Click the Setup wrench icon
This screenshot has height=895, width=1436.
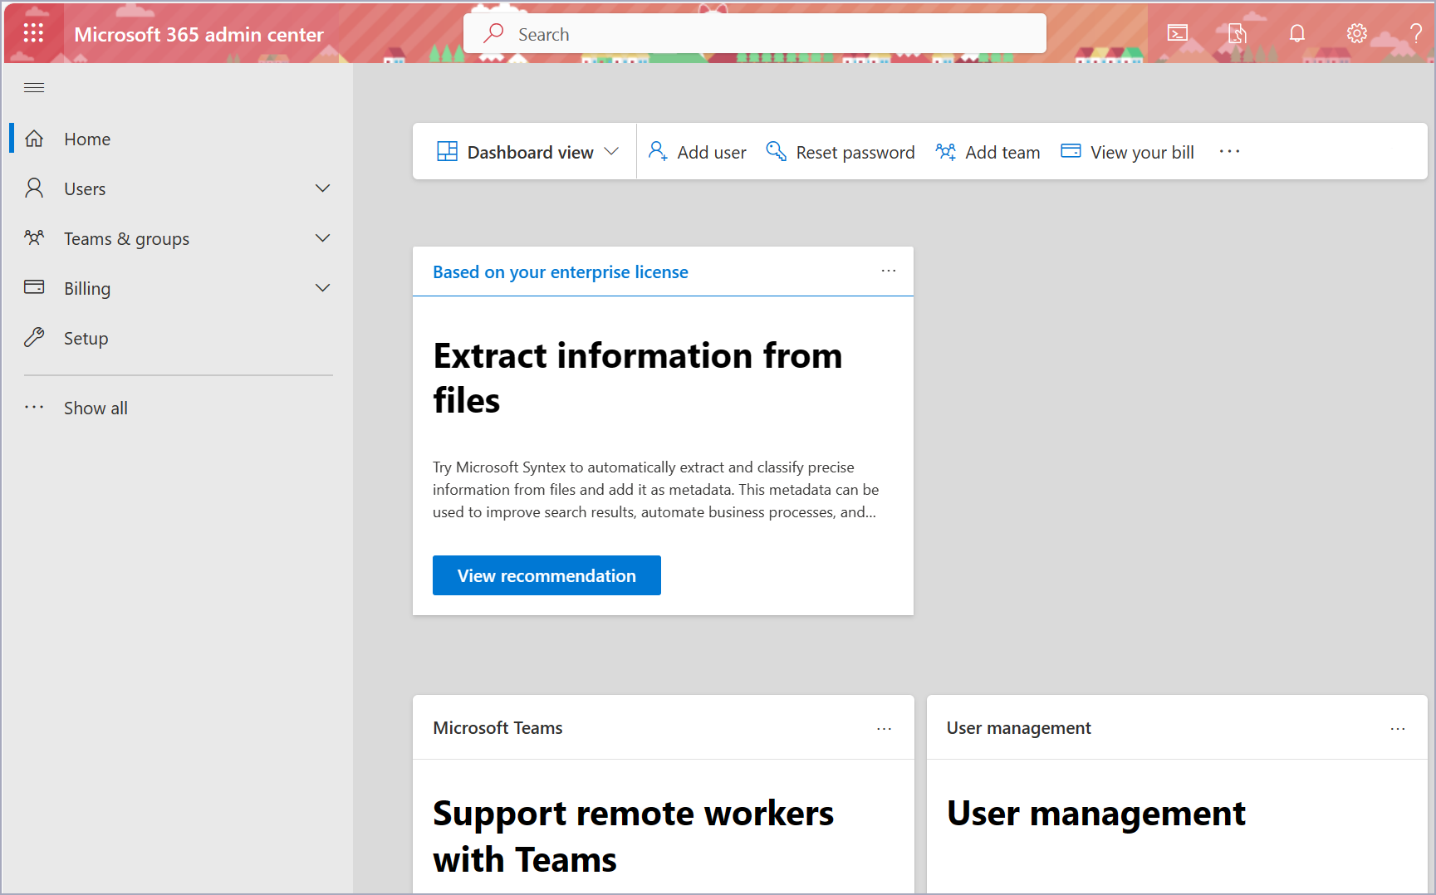coord(34,337)
